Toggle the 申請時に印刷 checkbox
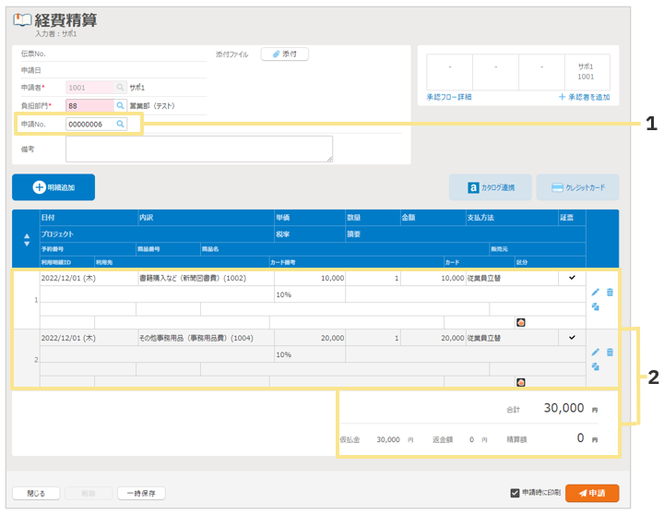664x515 pixels. [516, 493]
